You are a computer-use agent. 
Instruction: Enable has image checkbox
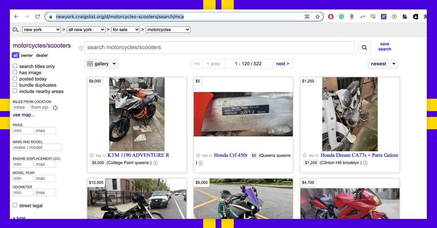pos(15,72)
